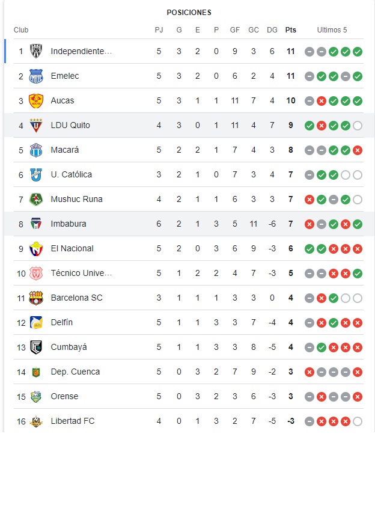375x508 pixels.
Task: Click the Barcelona SC badge
Action: click(36, 298)
